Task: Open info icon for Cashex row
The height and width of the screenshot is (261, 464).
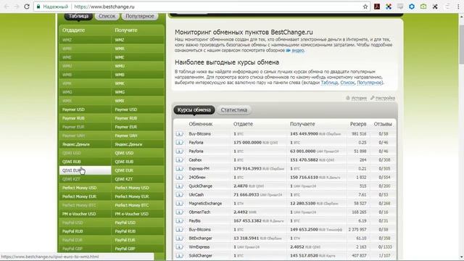Action: click(179, 159)
